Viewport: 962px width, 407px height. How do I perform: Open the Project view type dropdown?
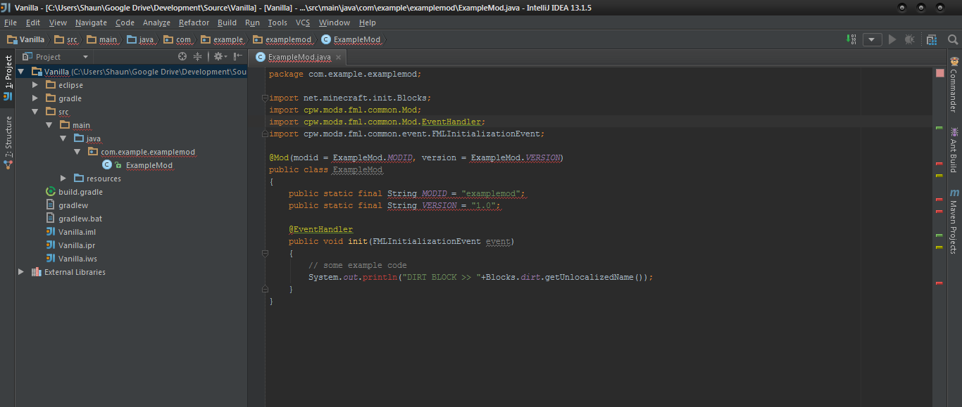pos(56,56)
